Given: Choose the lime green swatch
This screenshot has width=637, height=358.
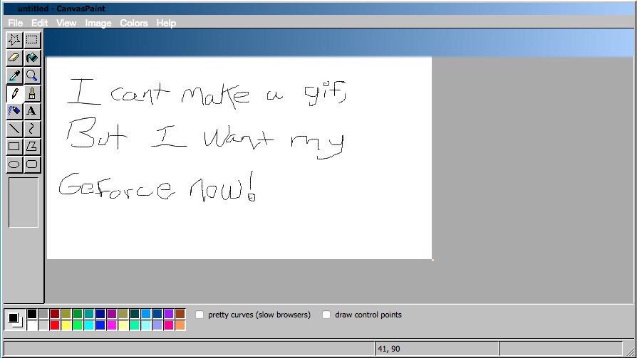Looking at the screenshot, I should (x=78, y=325).
